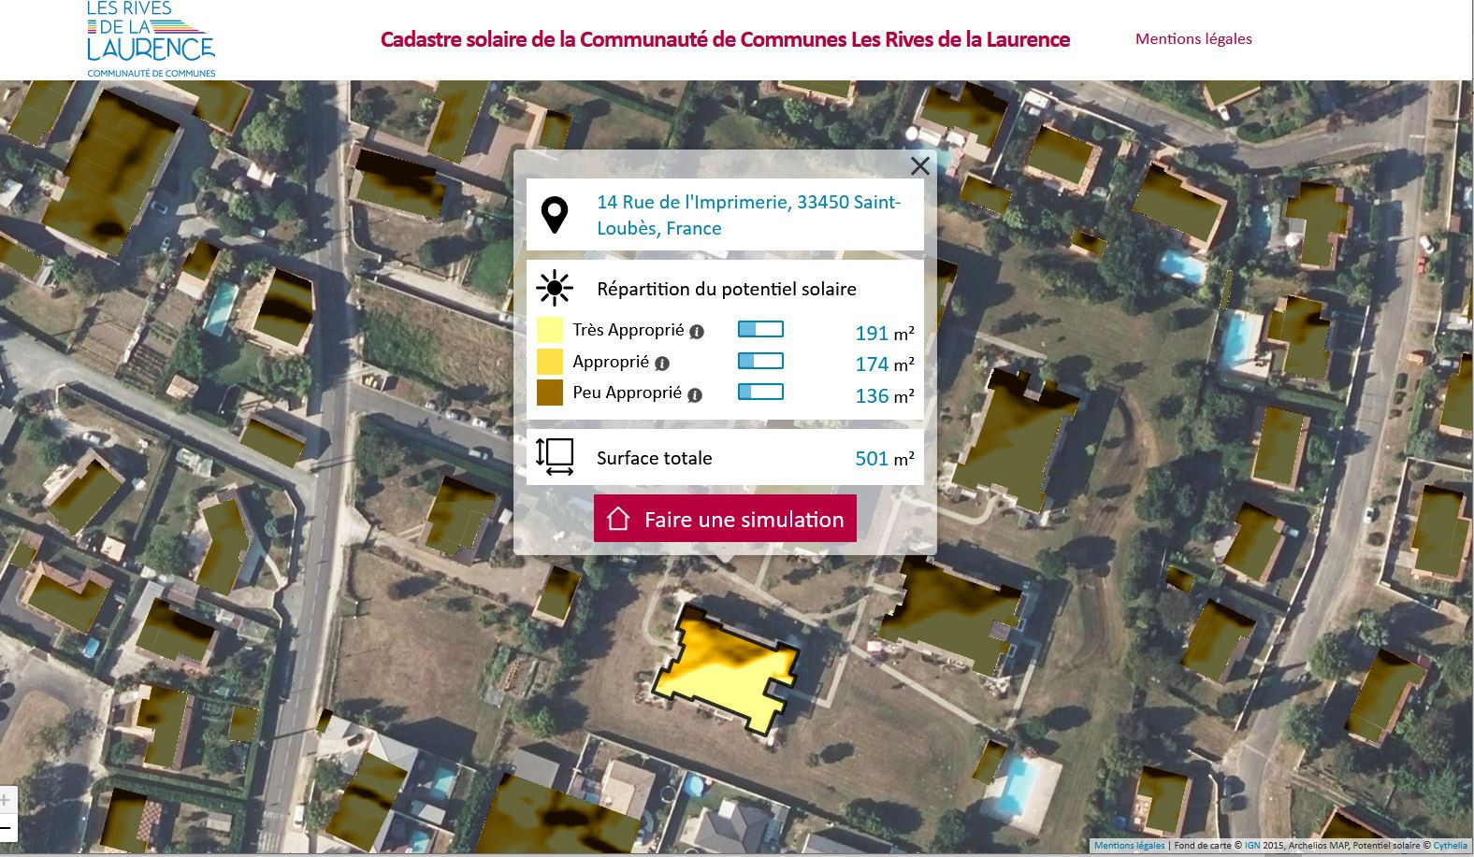The width and height of the screenshot is (1474, 857).
Task: Click the Approprié proportion bar
Action: [x=760, y=361]
